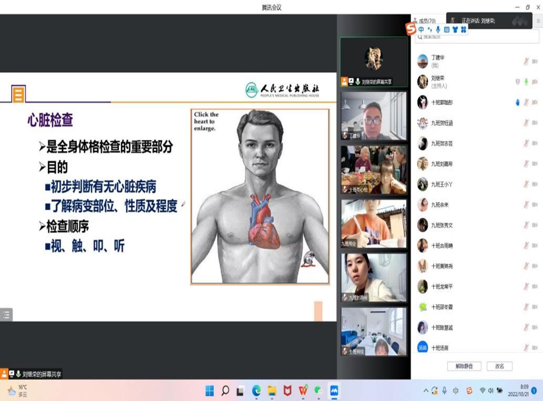This screenshot has width=543, height=401.
Task: Toggle camera icon for 刘继荣
Action: [535, 82]
